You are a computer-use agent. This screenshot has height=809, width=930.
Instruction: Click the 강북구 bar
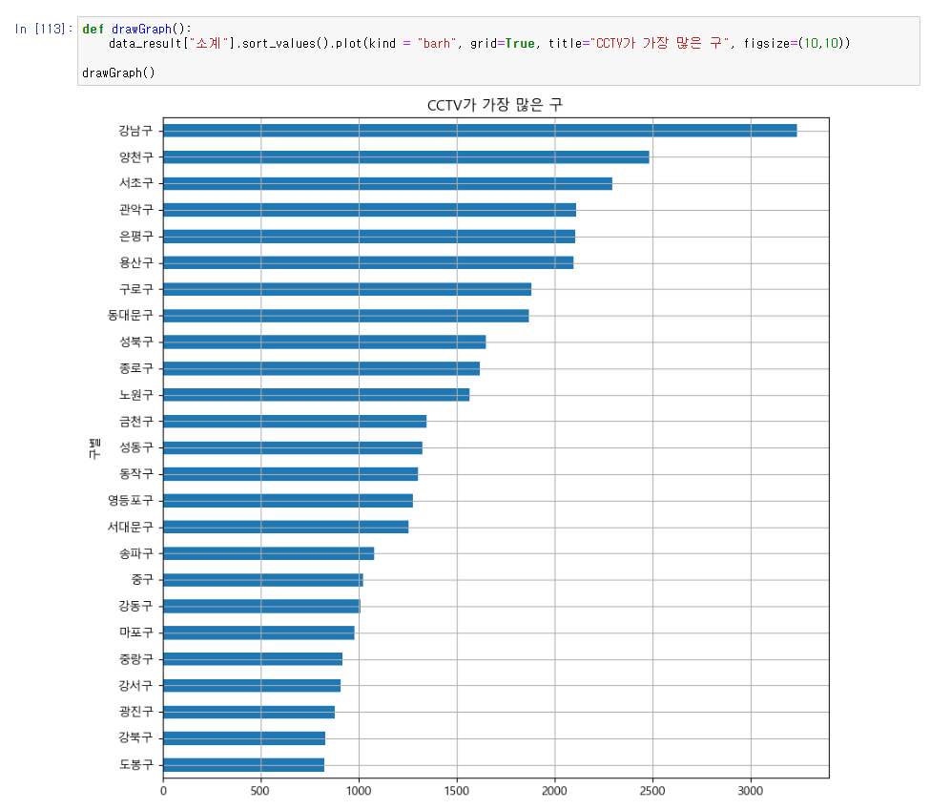pos(244,738)
